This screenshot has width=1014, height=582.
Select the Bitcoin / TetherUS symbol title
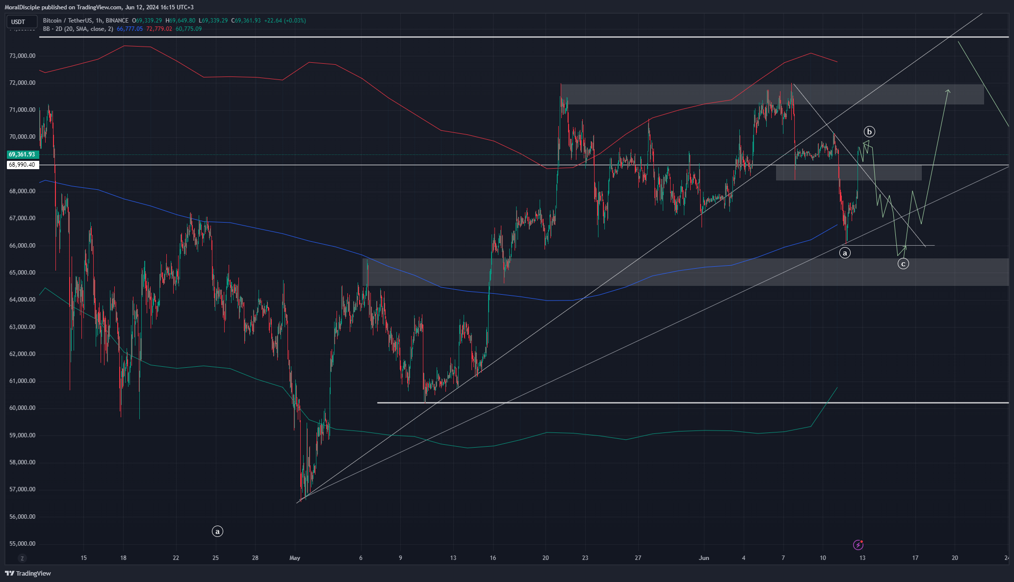coord(86,21)
